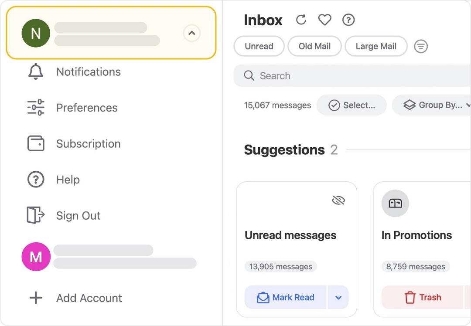
Task: Toggle the Unread filter chip
Action: (x=259, y=46)
